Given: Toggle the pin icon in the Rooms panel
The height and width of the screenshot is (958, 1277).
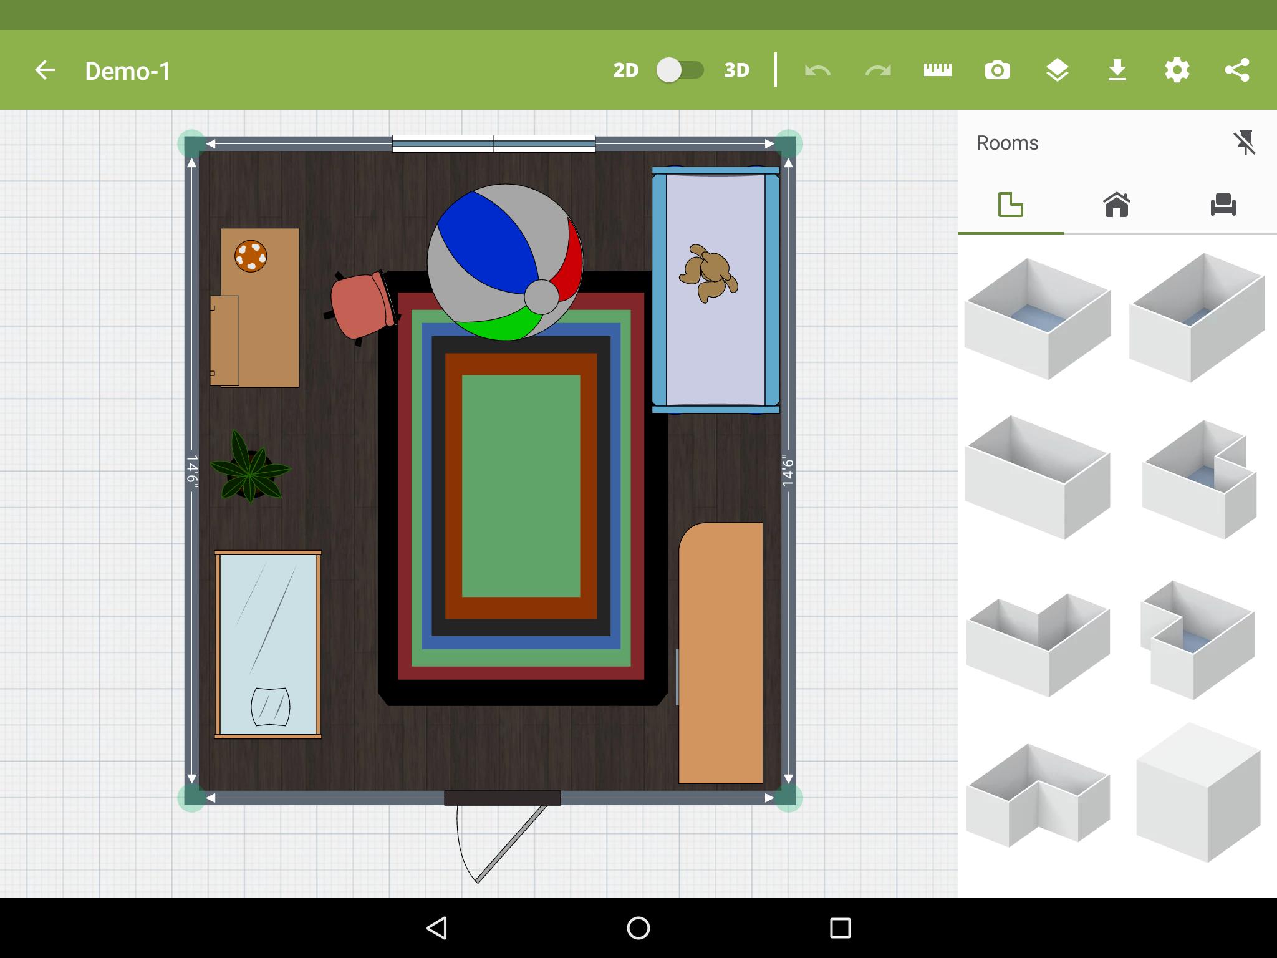Looking at the screenshot, I should [x=1246, y=143].
